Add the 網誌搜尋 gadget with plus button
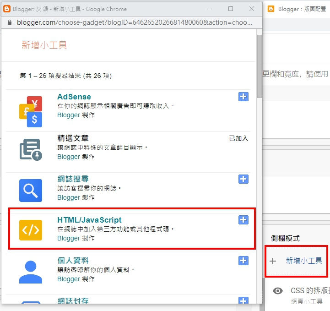This screenshot has height=311, width=330. [243, 179]
